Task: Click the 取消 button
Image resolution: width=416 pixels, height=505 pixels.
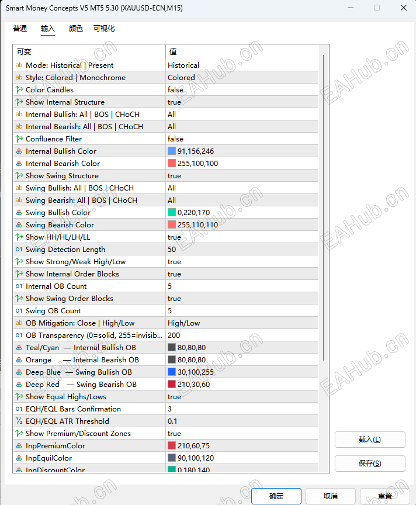Action: click(331, 496)
